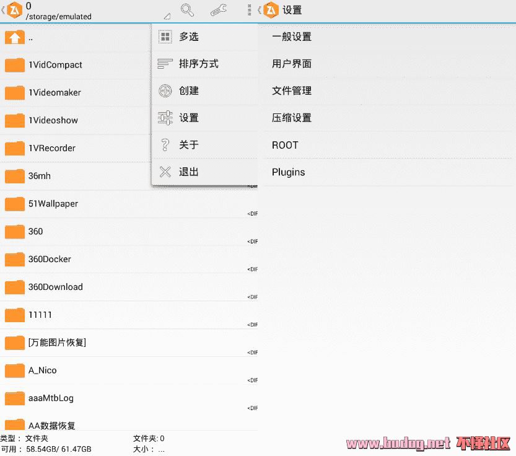Open the 51Wallpaper folder

pos(129,203)
